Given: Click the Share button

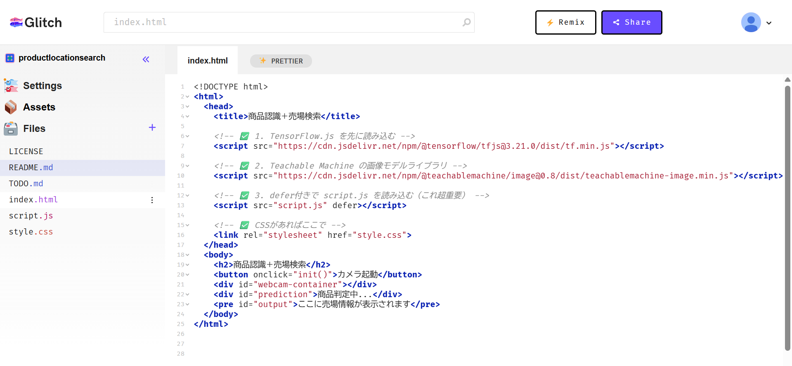Looking at the screenshot, I should click(631, 22).
